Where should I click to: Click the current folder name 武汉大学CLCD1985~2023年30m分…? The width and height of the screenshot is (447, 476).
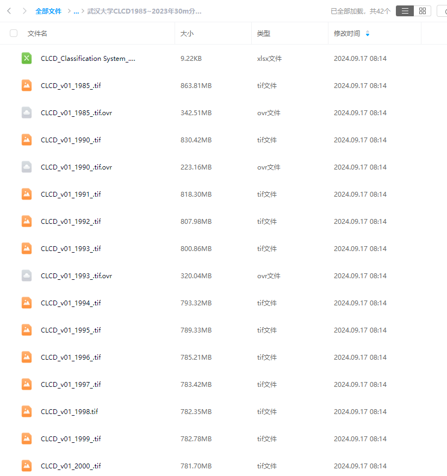coord(144,11)
